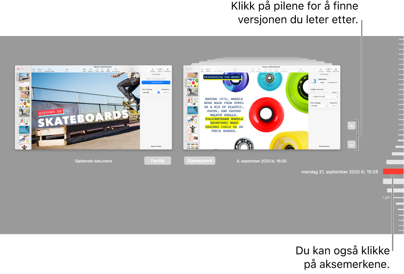The width and height of the screenshot is (404, 274).
Task: Open Vis menu in current document window
Action: point(33,70)
